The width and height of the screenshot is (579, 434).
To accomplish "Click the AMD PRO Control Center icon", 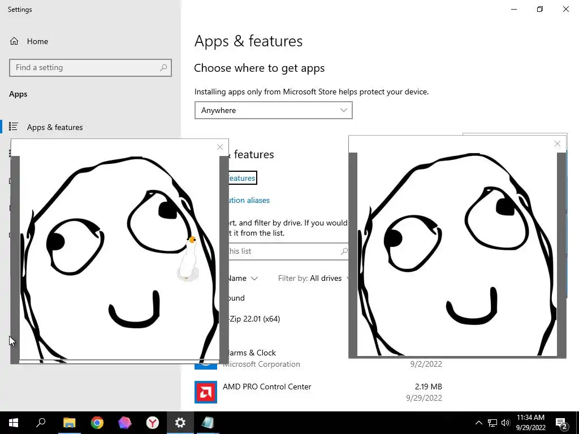I will [x=206, y=392].
